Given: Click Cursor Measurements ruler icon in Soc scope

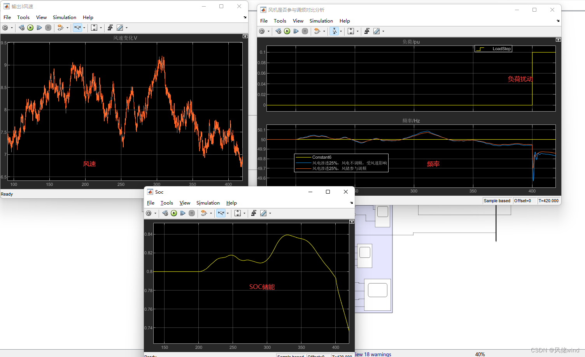Looking at the screenshot, I should [x=263, y=213].
